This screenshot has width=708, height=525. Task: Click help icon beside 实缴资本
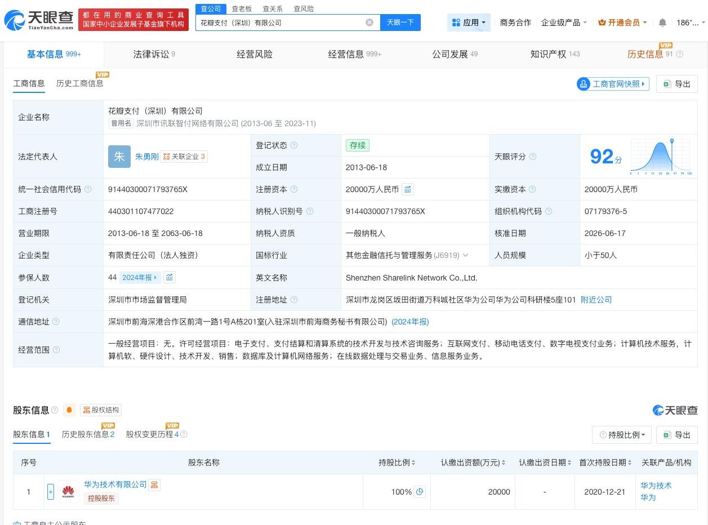click(x=532, y=189)
